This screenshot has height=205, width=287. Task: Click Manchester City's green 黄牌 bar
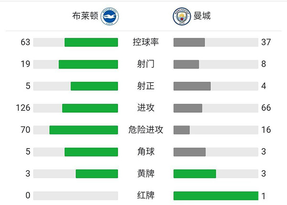[x=195, y=173]
